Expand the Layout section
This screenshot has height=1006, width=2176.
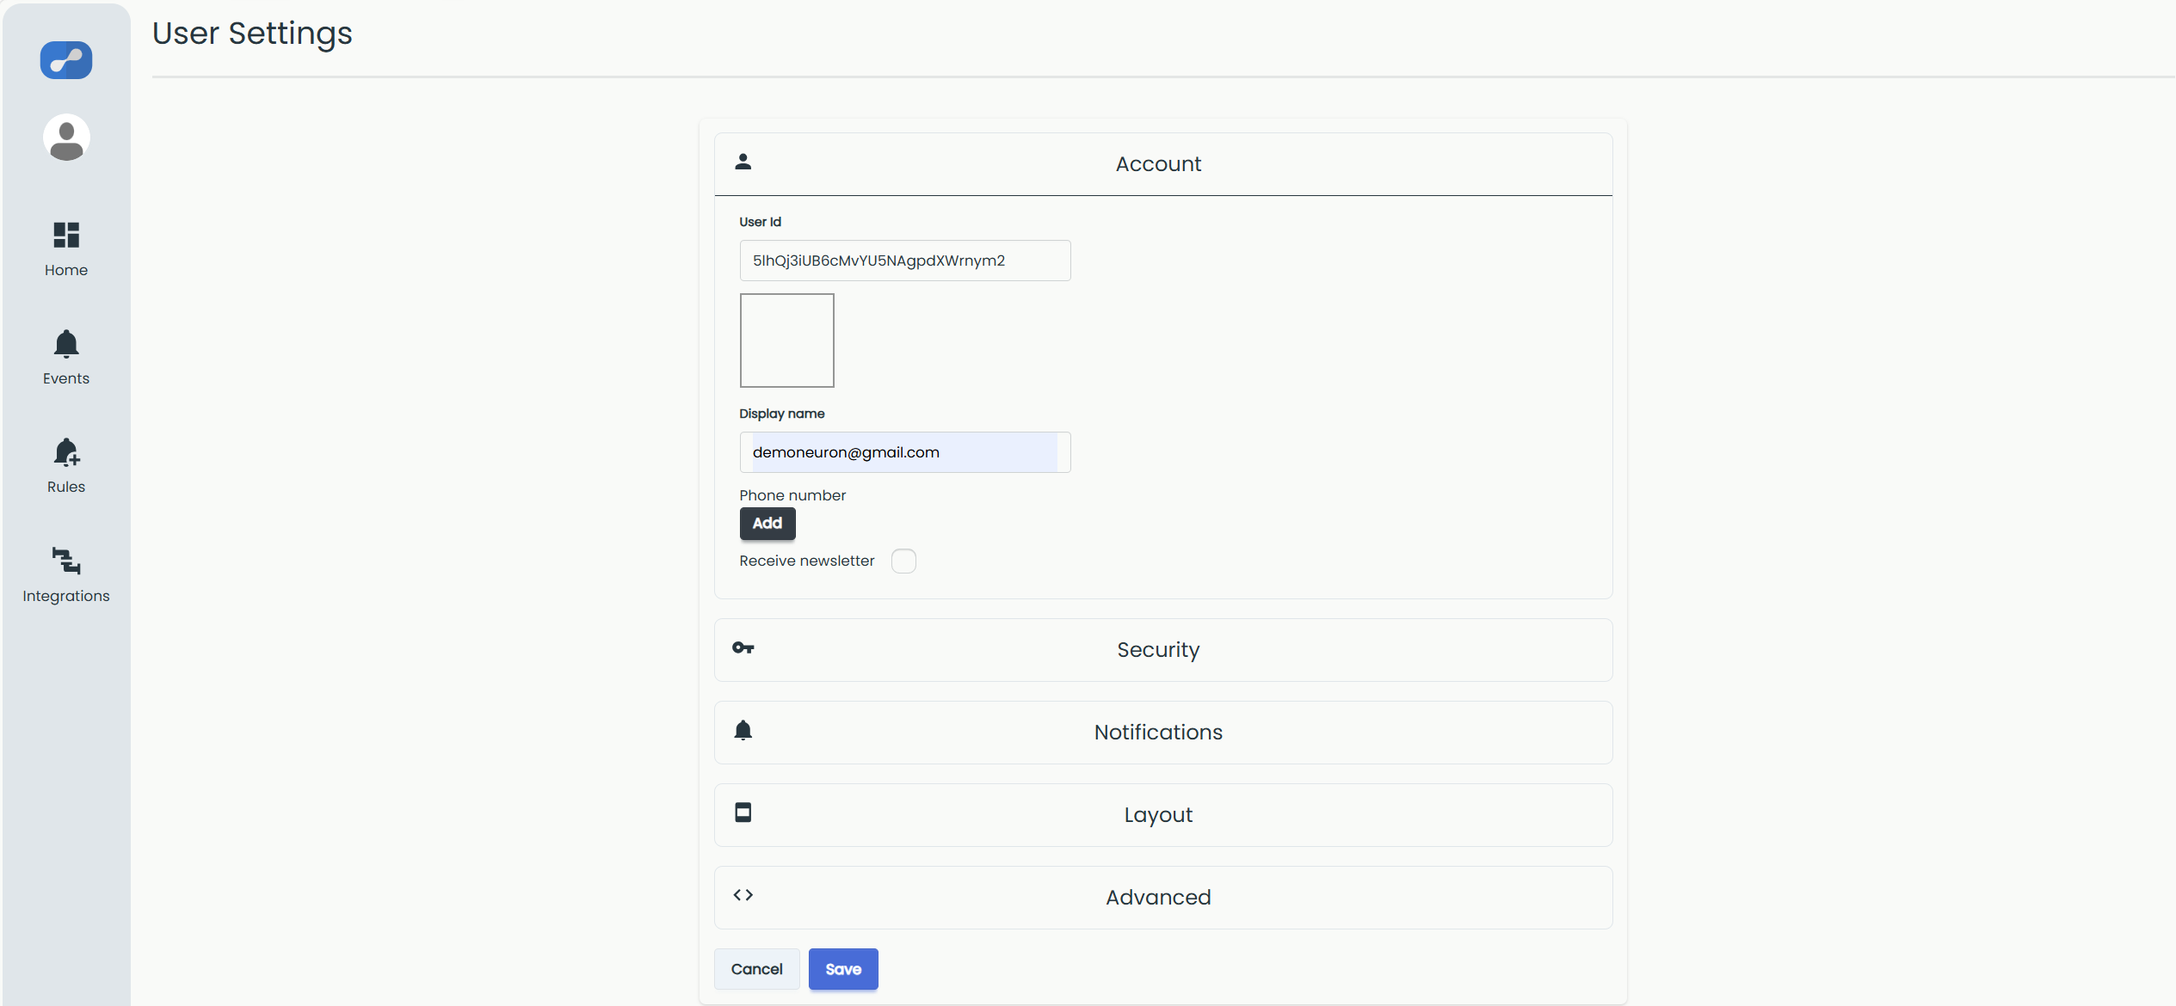(x=1163, y=815)
